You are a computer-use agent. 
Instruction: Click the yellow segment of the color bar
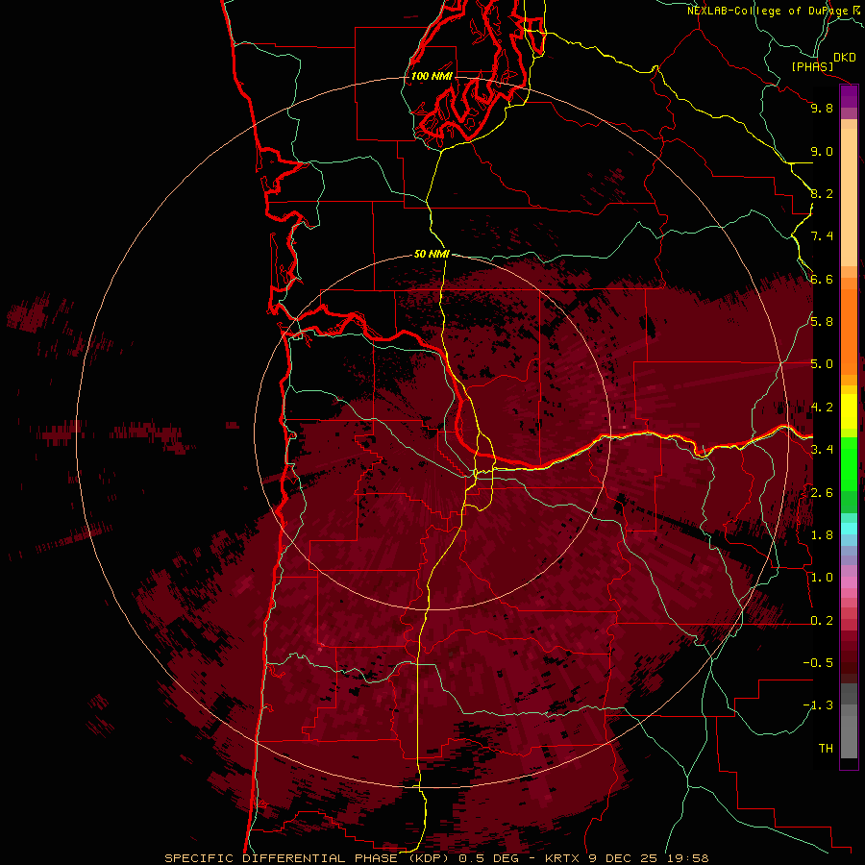[x=849, y=411]
